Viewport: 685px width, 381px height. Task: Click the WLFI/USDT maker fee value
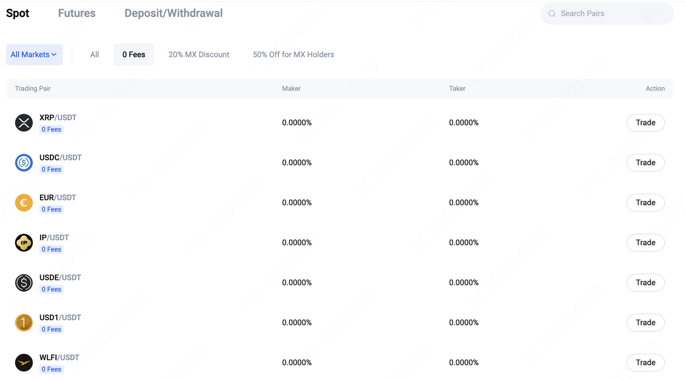297,363
